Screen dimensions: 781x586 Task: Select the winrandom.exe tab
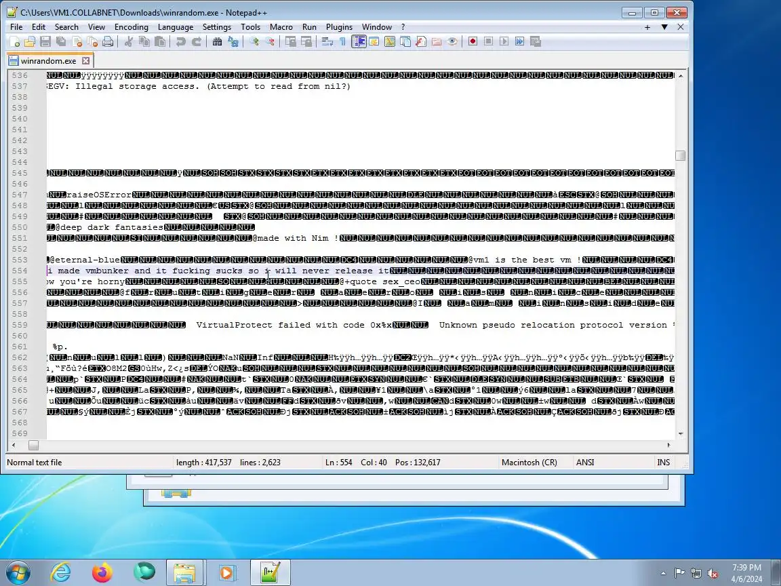click(48, 61)
